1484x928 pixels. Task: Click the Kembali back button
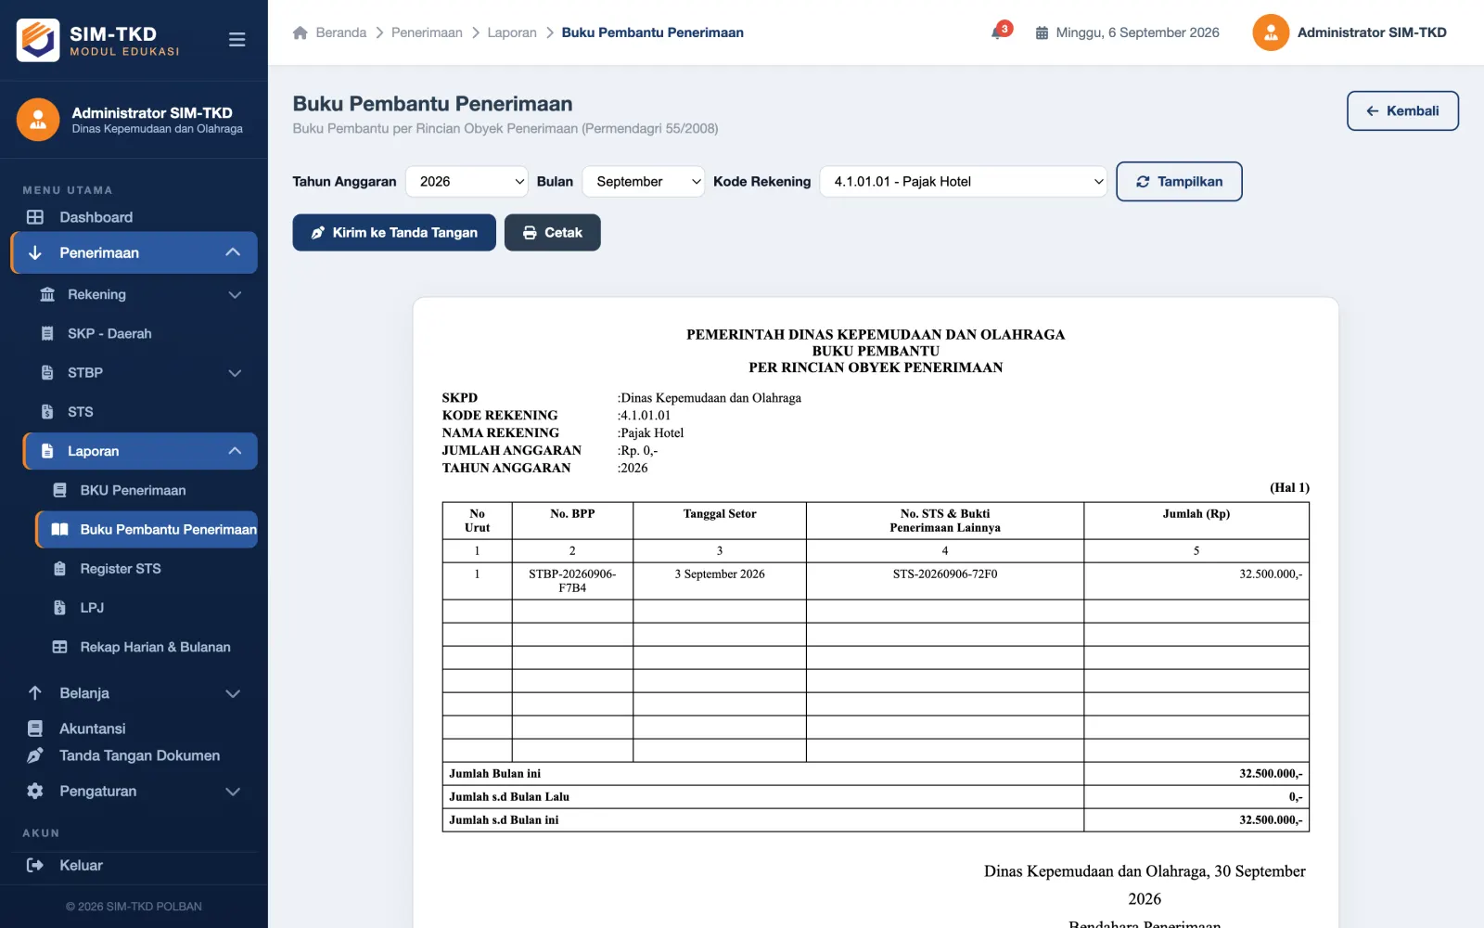click(1402, 110)
